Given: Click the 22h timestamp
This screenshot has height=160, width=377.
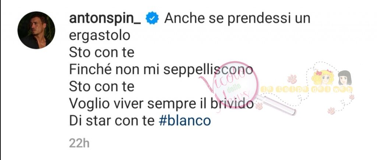Looking at the screenshot, I should pos(79,144).
